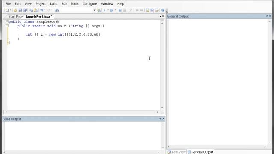The width and height of the screenshot is (274, 154).
Task: Close the active editor tab
Action: point(163,16)
